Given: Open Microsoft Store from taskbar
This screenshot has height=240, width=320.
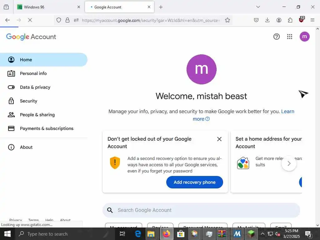Looking at the screenshot, I should (180, 234).
